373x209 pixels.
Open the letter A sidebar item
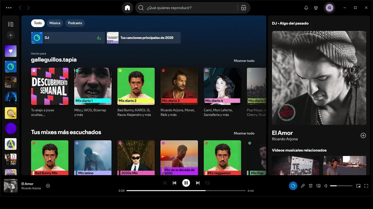[11, 144]
